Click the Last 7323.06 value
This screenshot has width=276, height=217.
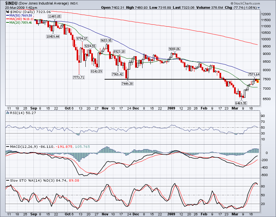click(183, 7)
